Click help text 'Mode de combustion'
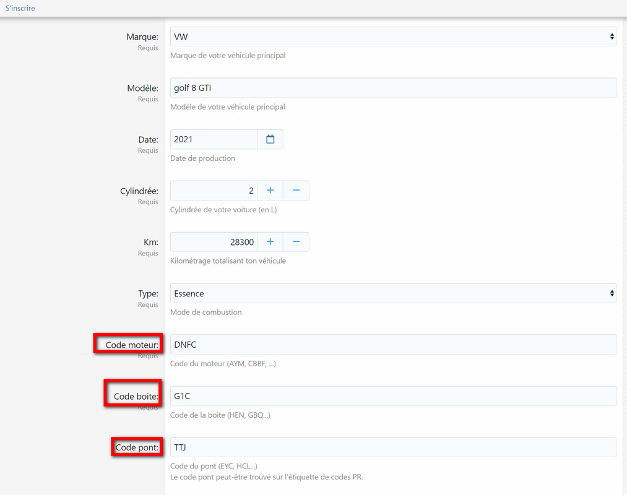The image size is (627, 495). pos(206,312)
